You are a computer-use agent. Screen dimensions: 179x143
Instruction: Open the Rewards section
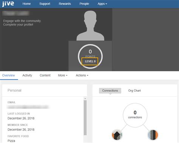pos(65,4)
